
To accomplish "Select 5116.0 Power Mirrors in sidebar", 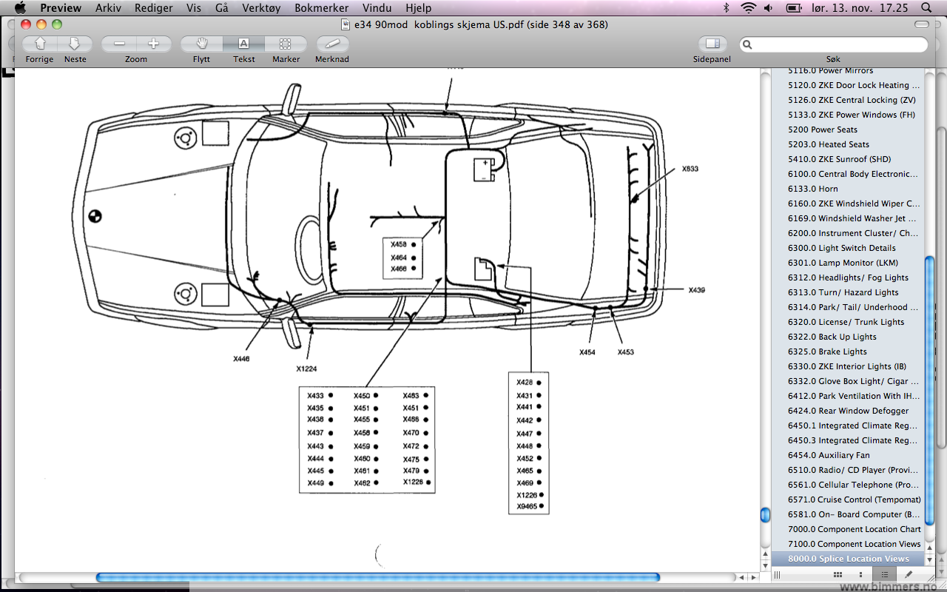I will tap(830, 70).
